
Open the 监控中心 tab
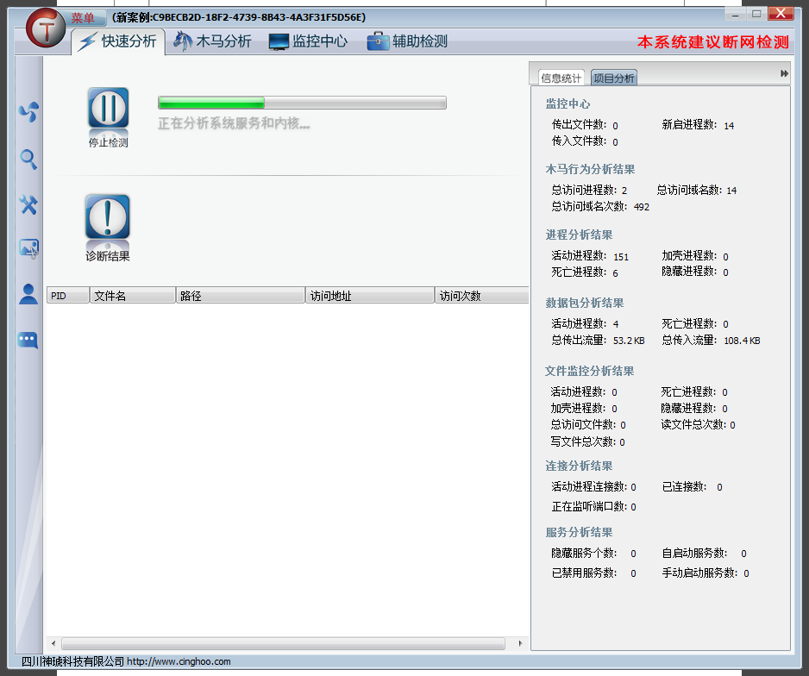coord(308,41)
